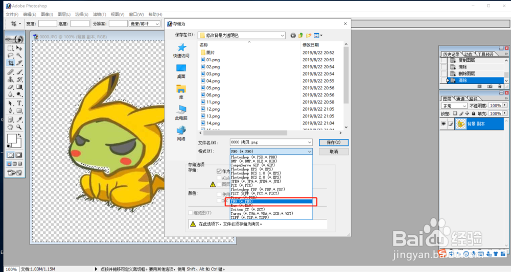Image resolution: width=511 pixels, height=272 pixels.
Task: Open the 像素/英寸 resolution unit dropdown
Action: pos(157,24)
